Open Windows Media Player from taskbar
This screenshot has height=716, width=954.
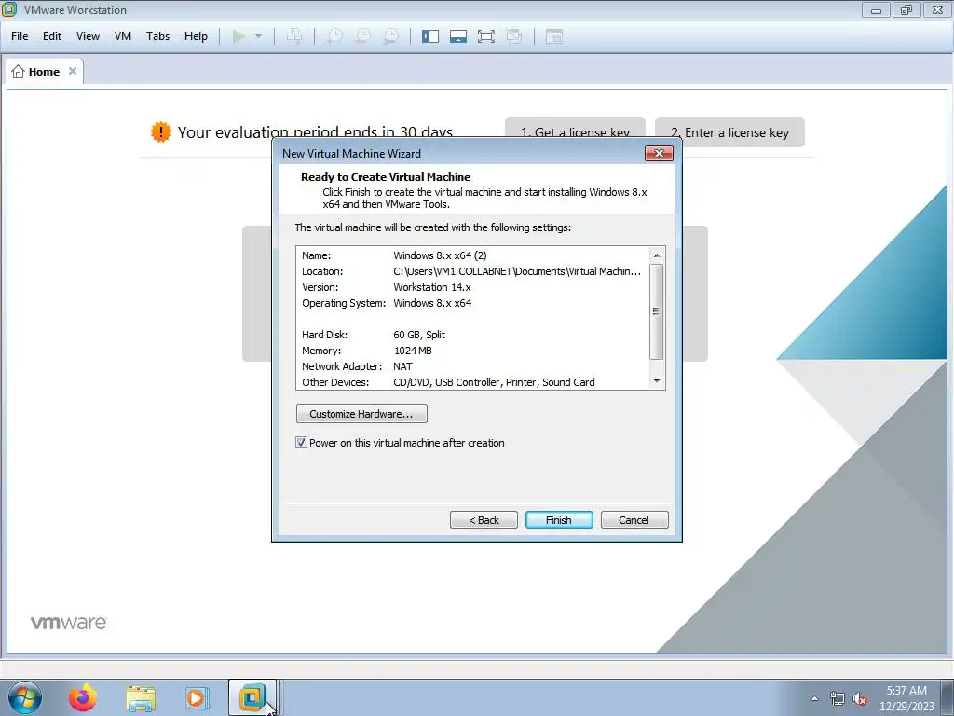[198, 697]
